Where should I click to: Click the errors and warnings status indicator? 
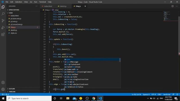pos(5,95)
